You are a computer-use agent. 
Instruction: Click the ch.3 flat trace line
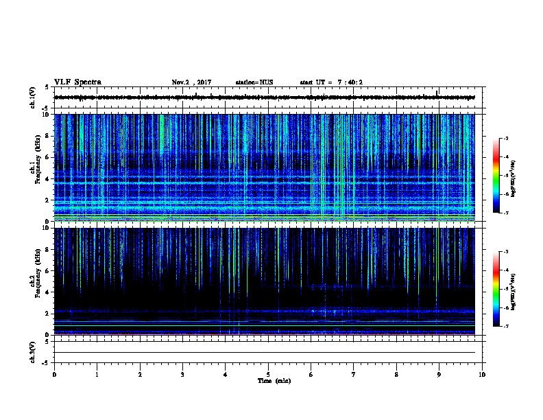265,353
